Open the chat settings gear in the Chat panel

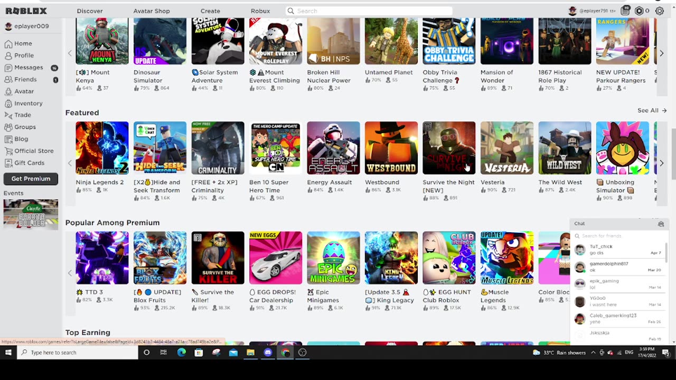661,224
